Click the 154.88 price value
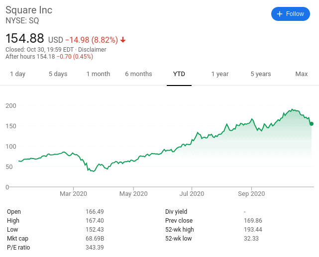This screenshot has height=257, width=319. pos(25,38)
